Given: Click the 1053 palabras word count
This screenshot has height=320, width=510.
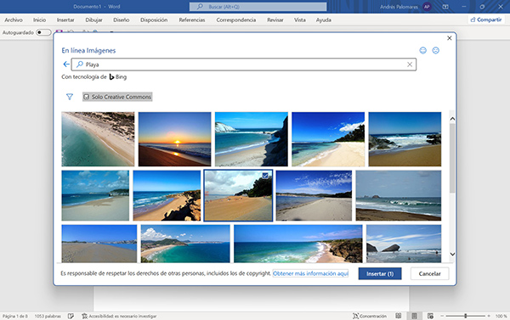Looking at the screenshot, I should (x=48, y=316).
